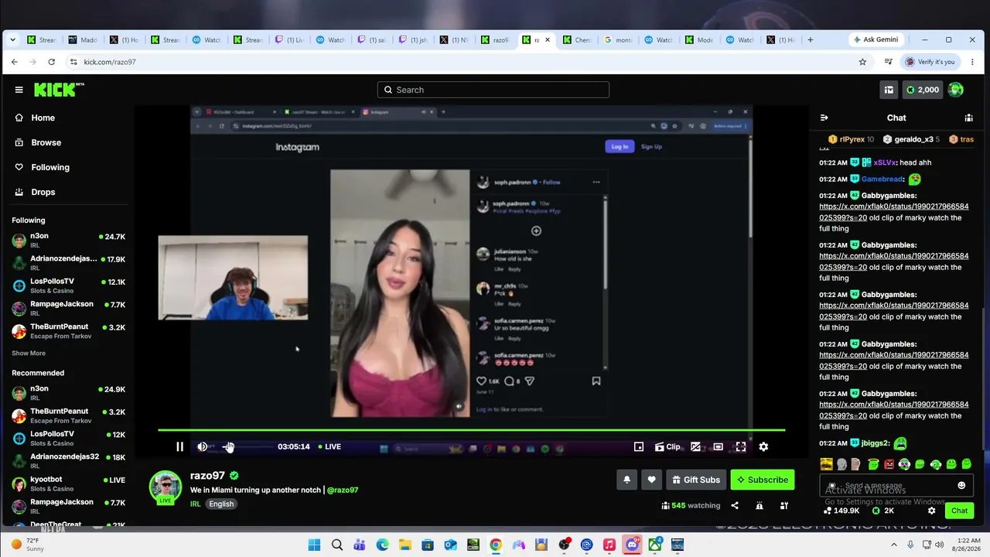This screenshot has height=557, width=990.
Task: Report the stream with the siren icon
Action: point(760,506)
